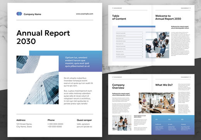Click the handshake team overhead photo

pyautogui.click(x=158, y=45)
